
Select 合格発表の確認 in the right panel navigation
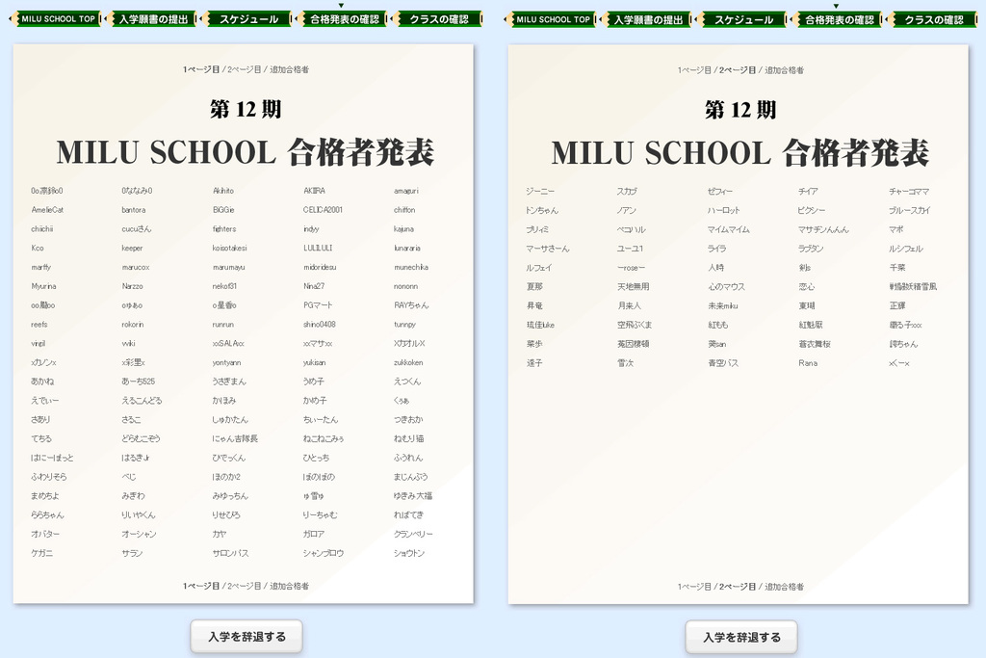pos(839,19)
